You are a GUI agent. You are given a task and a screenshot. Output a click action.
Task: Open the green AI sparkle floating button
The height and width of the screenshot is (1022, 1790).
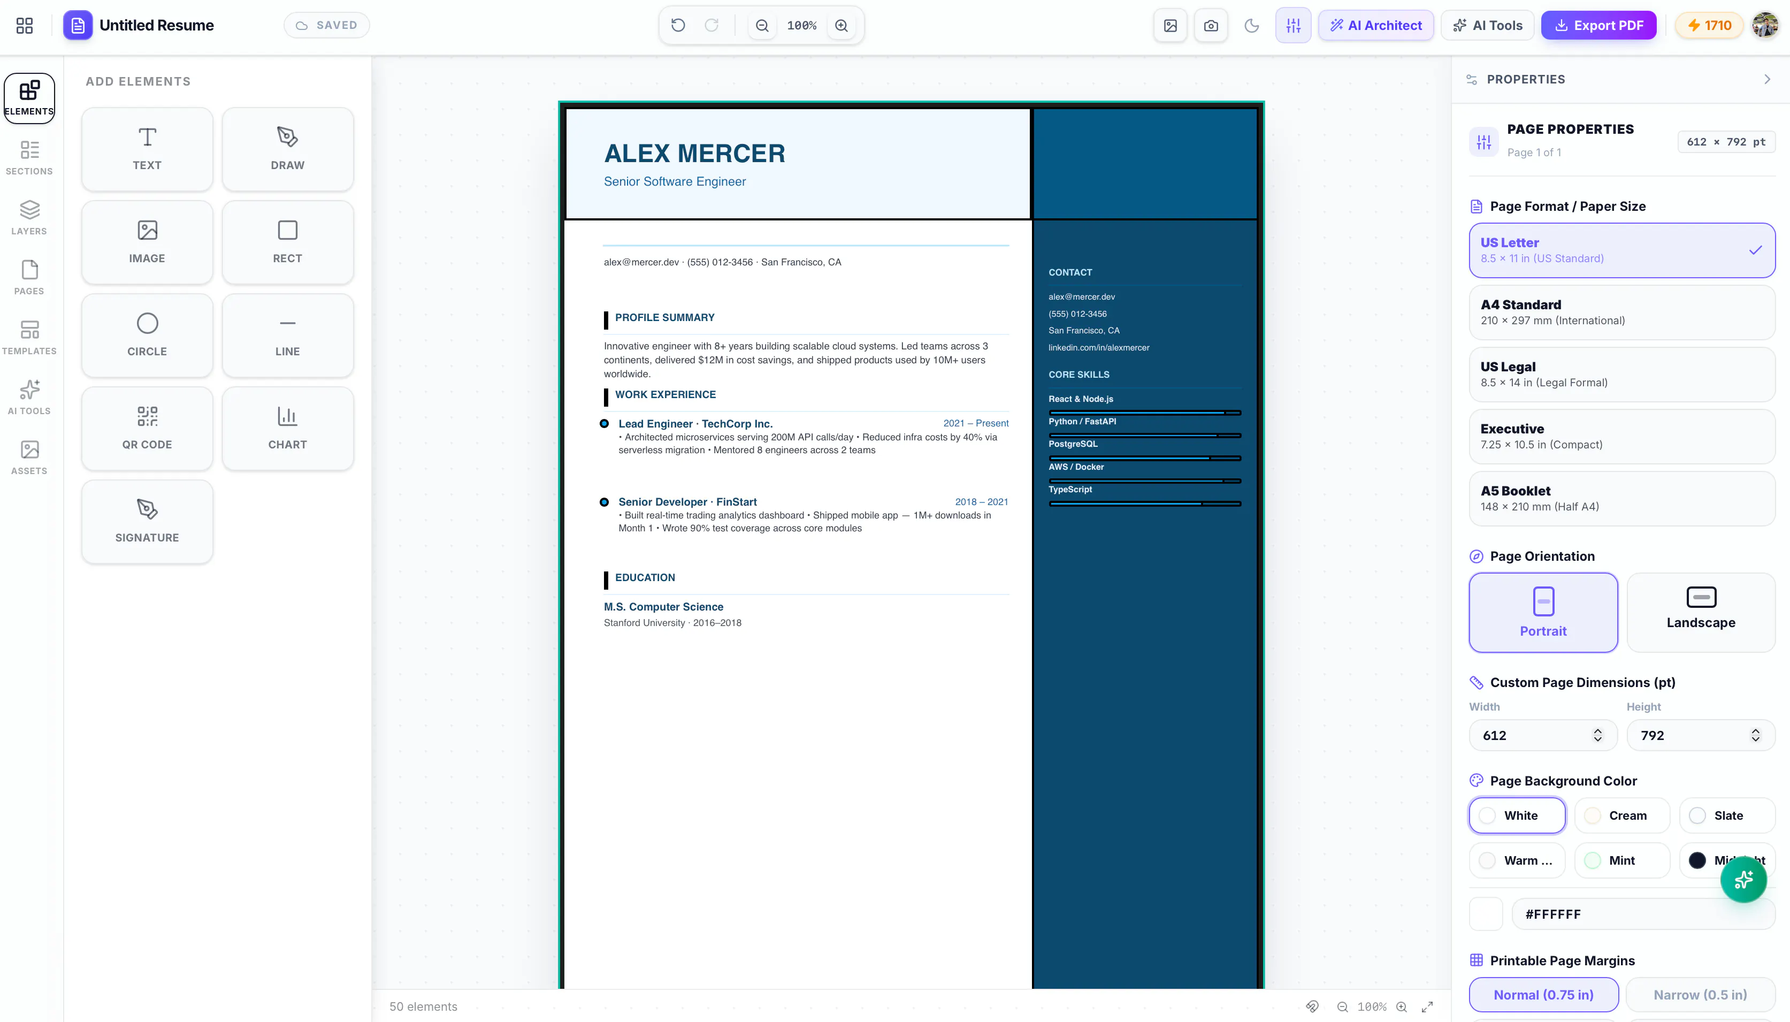(x=1743, y=880)
